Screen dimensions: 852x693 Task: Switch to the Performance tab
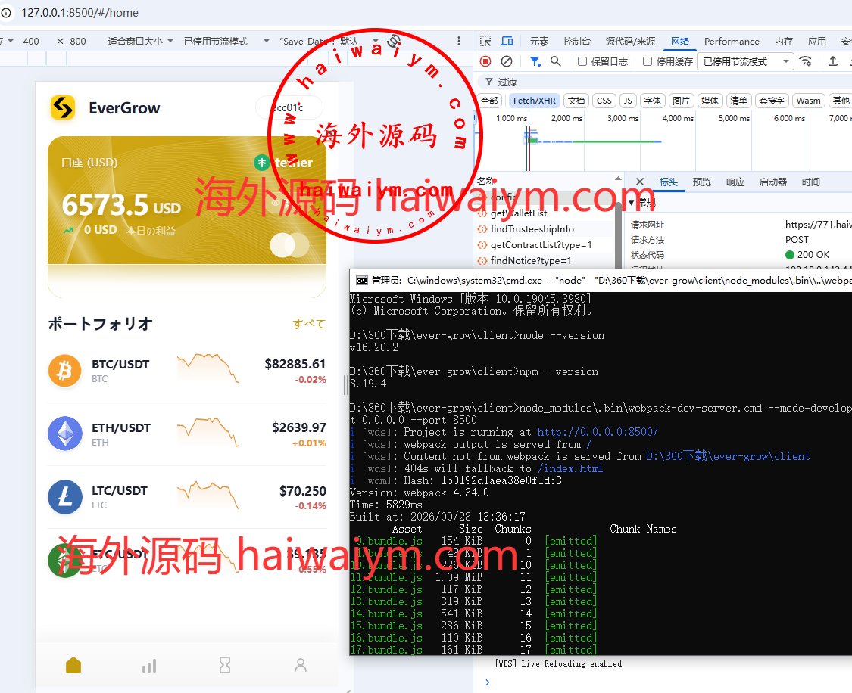coord(732,42)
